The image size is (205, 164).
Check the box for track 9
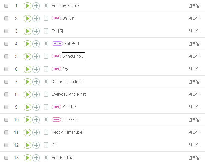point(6,107)
